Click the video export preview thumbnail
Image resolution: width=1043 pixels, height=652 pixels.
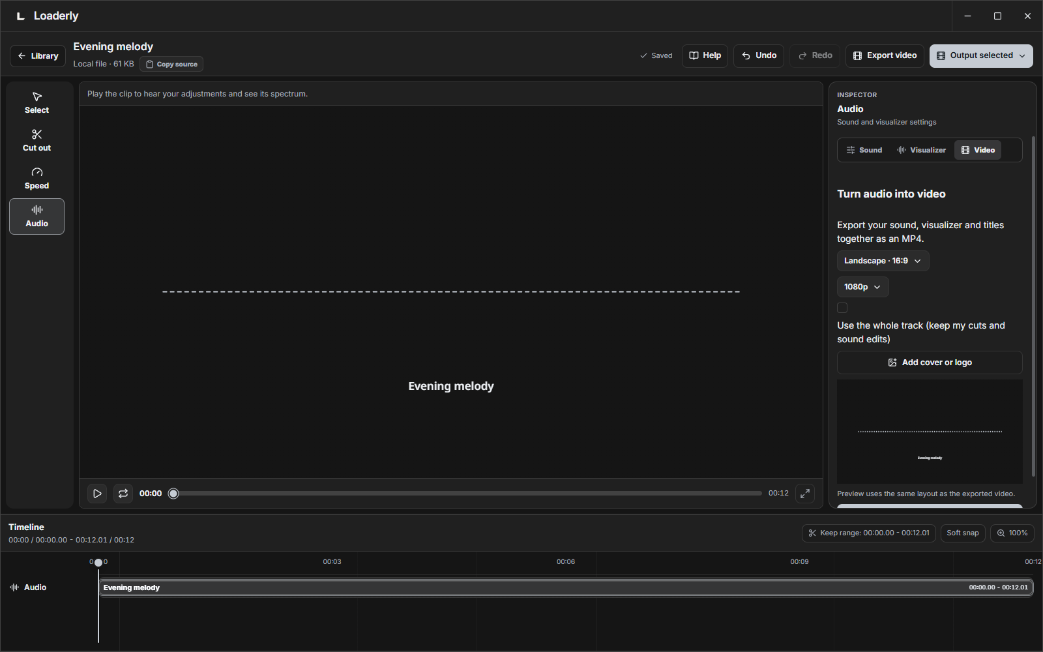pos(930,432)
